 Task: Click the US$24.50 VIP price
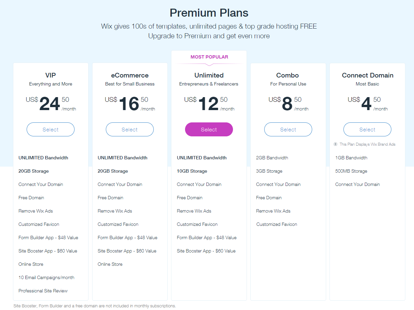click(51, 104)
